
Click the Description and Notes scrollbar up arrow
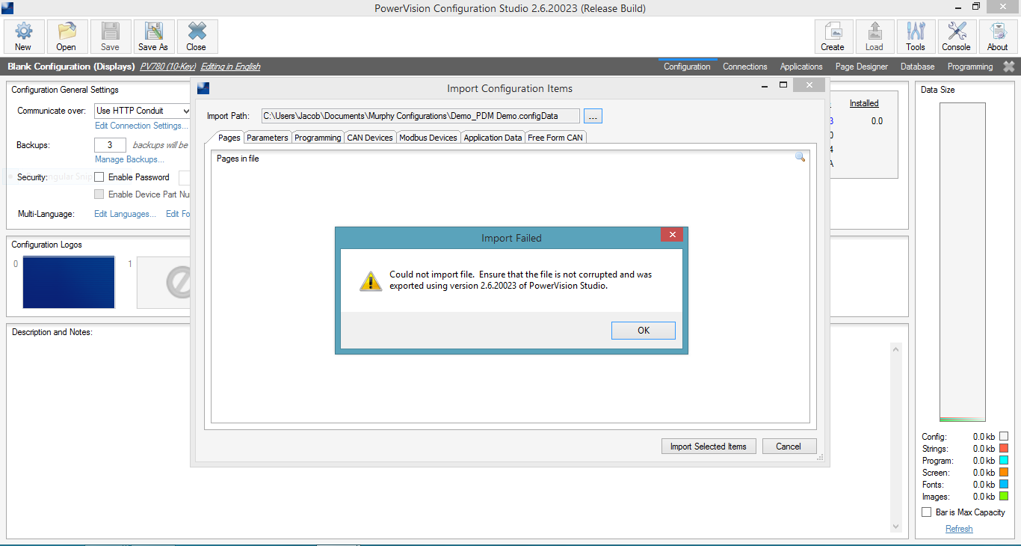896,349
